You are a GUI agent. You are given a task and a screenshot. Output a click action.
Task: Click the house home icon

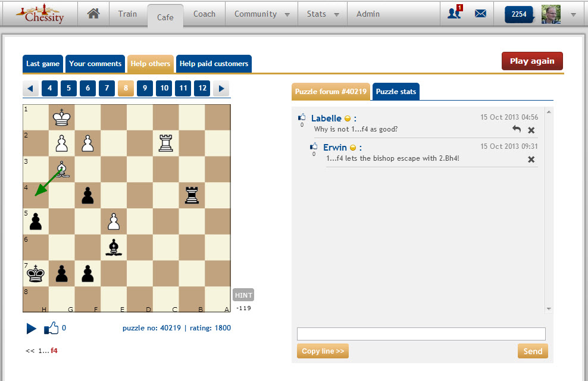click(93, 14)
